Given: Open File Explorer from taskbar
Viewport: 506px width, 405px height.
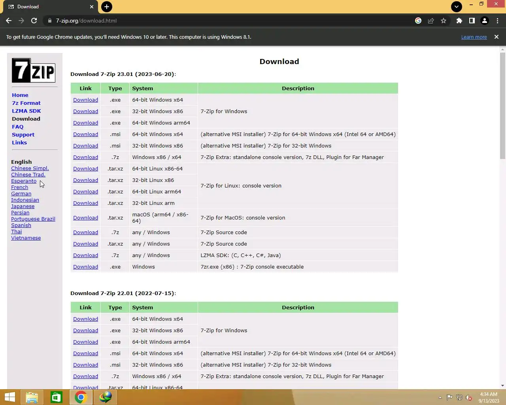Looking at the screenshot, I should coord(32,397).
